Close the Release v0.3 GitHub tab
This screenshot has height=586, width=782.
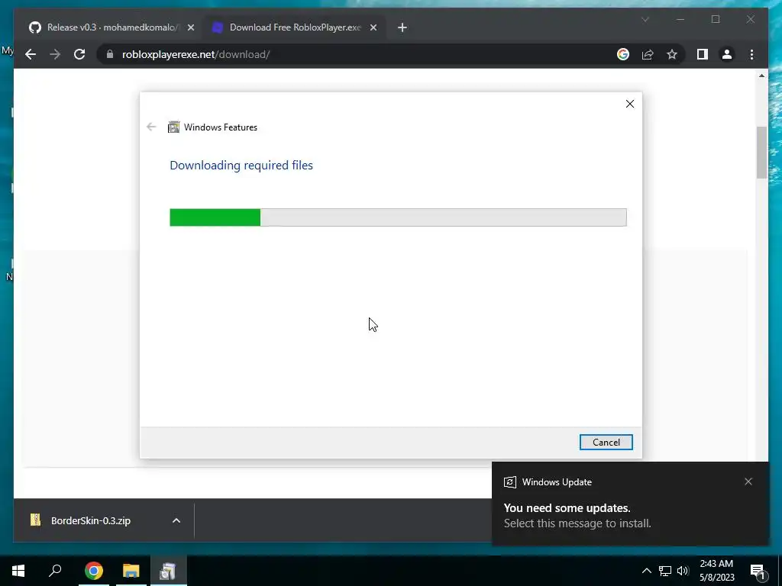(x=190, y=27)
